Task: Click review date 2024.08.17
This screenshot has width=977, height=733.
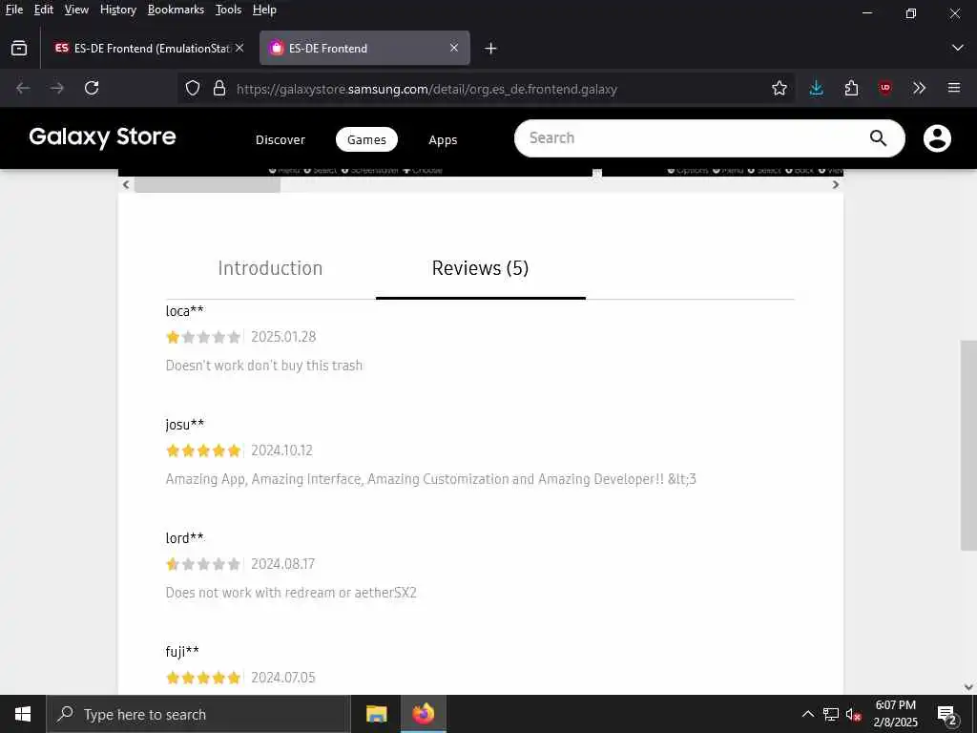Action: coord(282,563)
